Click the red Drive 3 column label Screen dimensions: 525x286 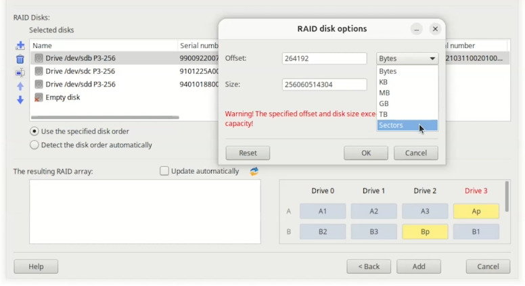pos(476,191)
